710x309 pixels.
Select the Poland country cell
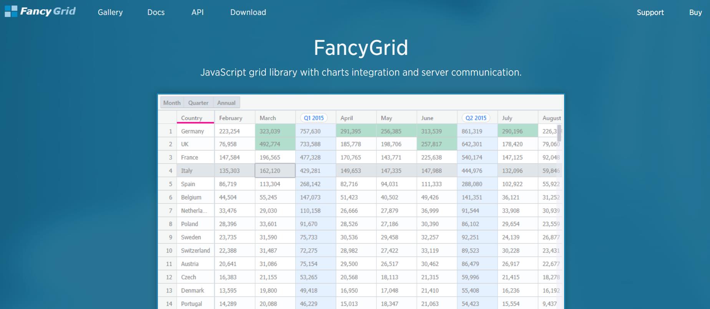tap(195, 224)
